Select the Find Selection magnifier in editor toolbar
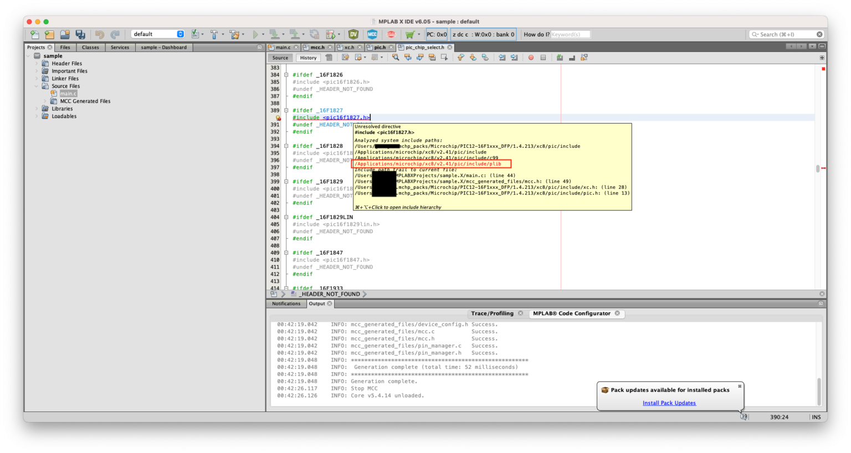Viewport: 851px width, 453px height. coord(396,57)
